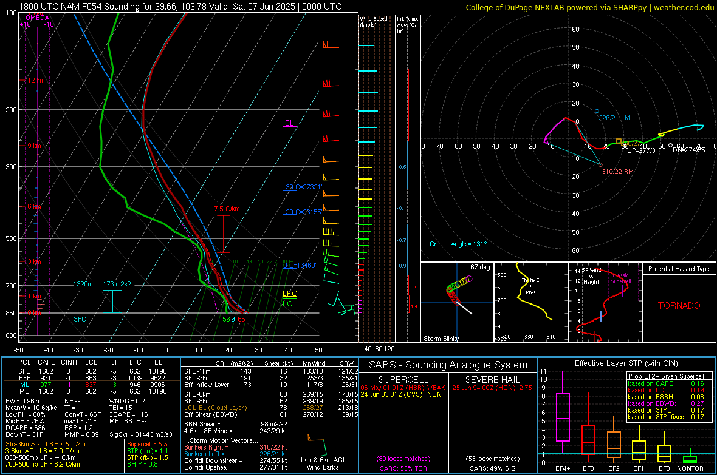The width and height of the screenshot is (717, 475).
Task: Click the green LCL level label
Action: [289, 304]
